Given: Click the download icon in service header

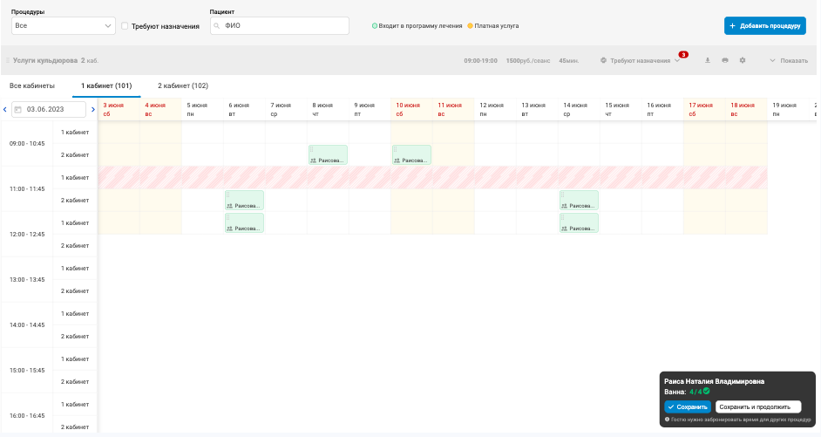Looking at the screenshot, I should (708, 60).
